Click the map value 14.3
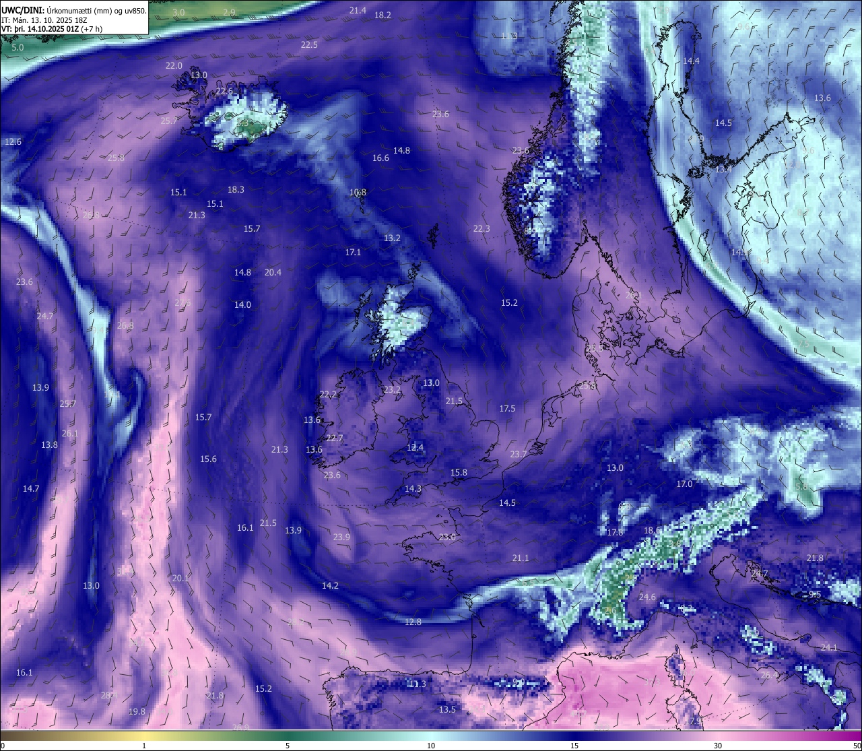Screen dimensions: 862x751 pos(413,489)
